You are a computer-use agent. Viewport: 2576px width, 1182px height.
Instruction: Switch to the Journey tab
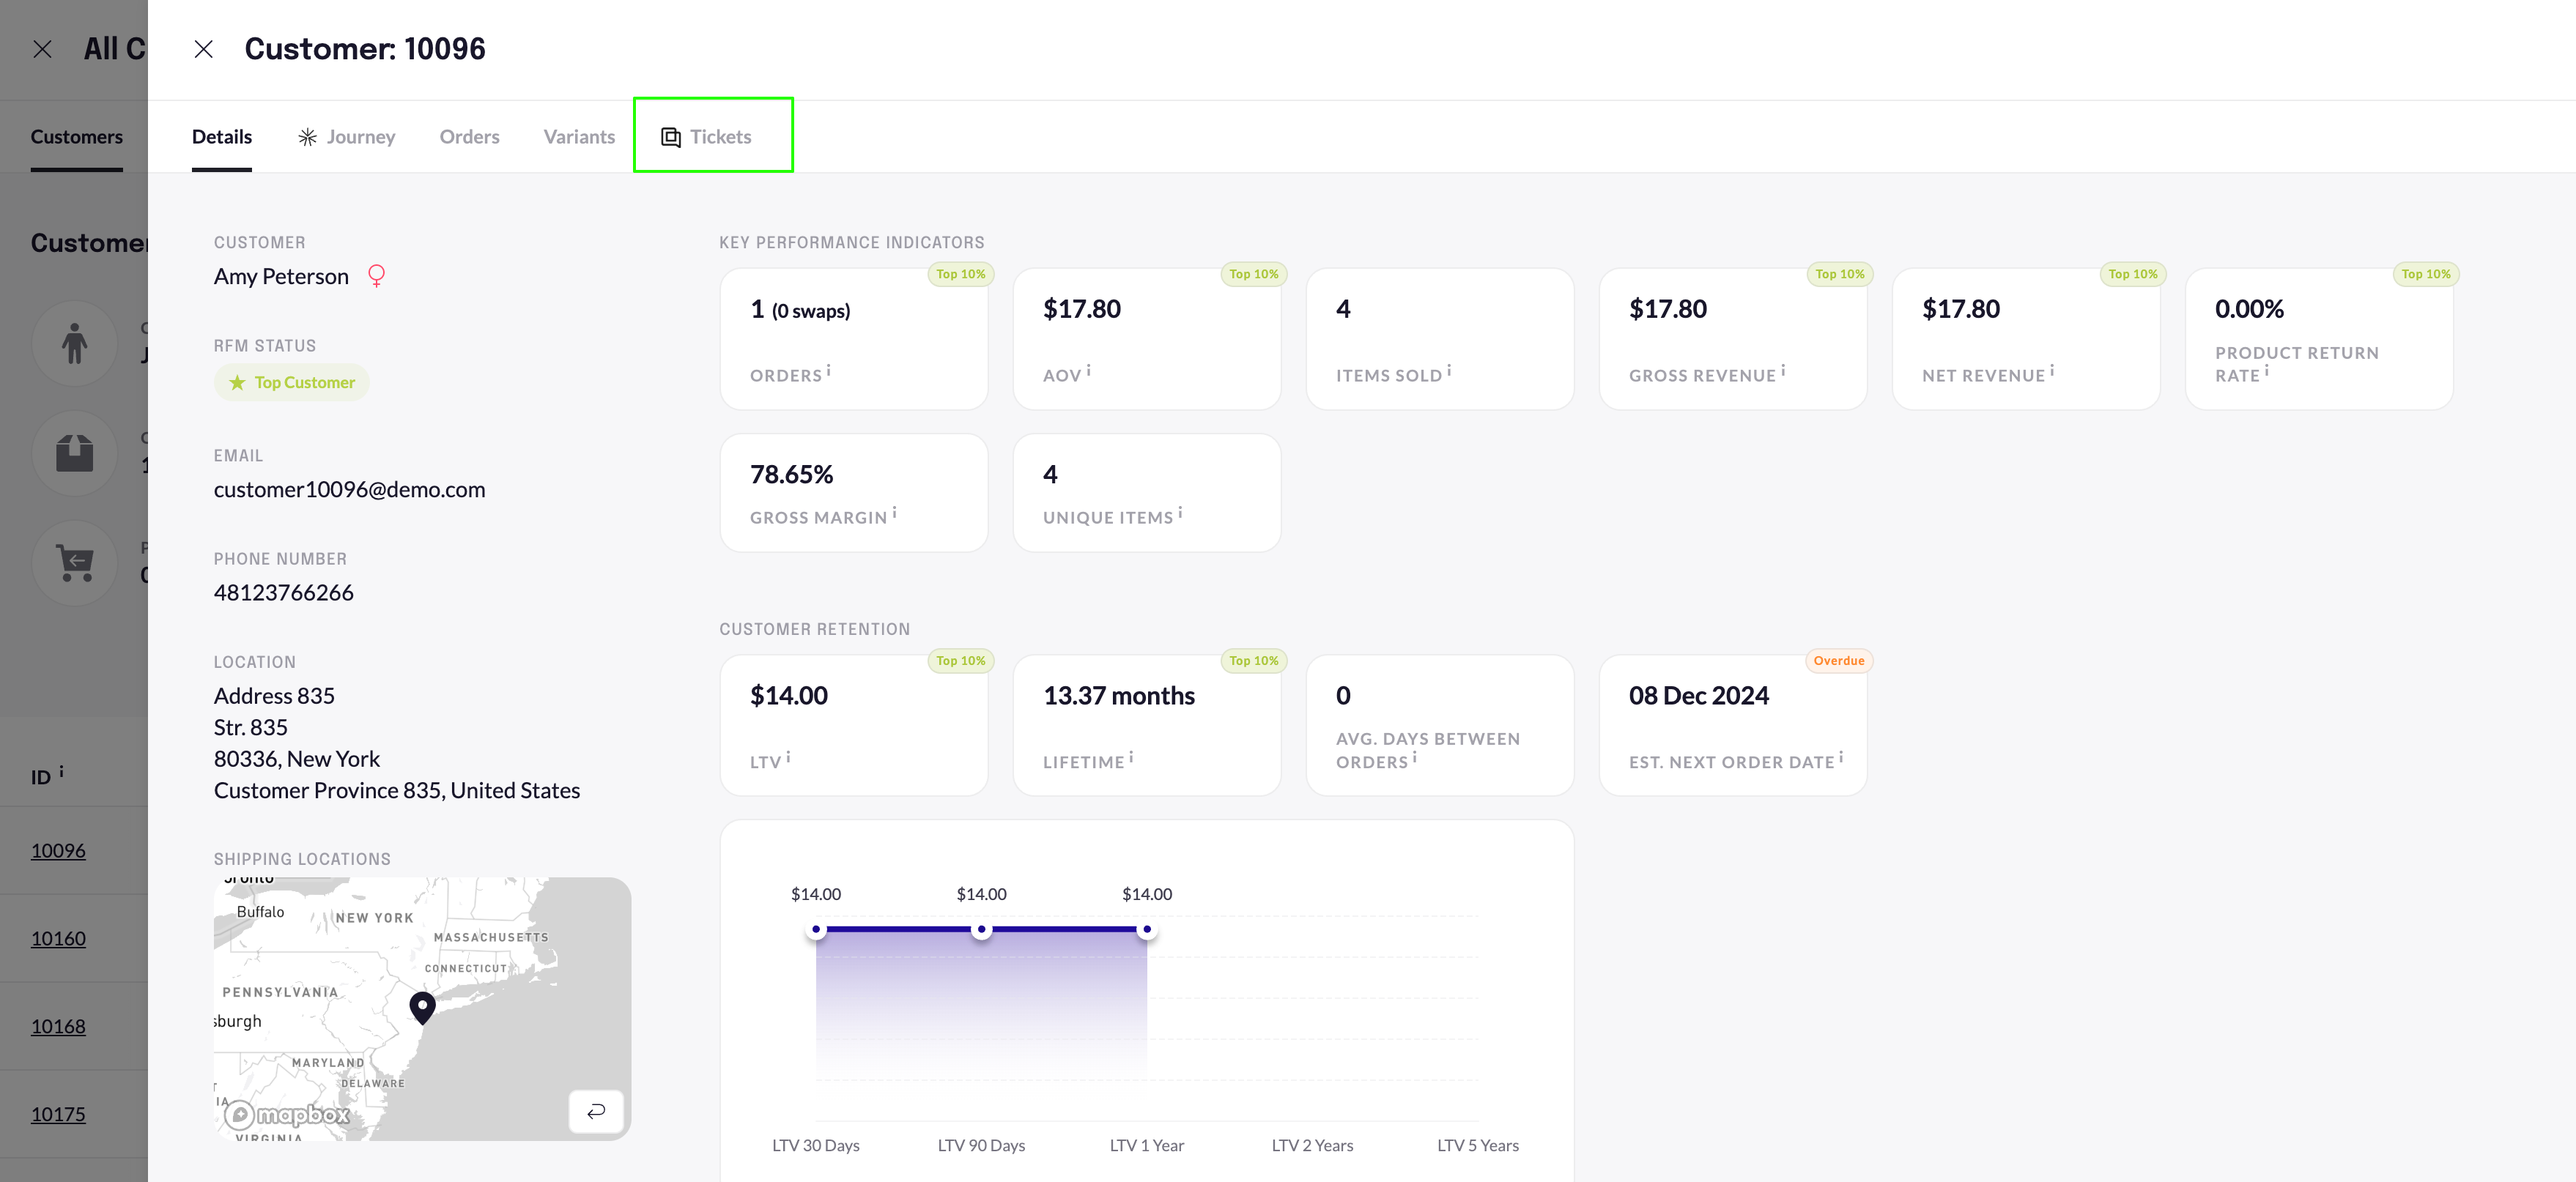(x=346, y=137)
